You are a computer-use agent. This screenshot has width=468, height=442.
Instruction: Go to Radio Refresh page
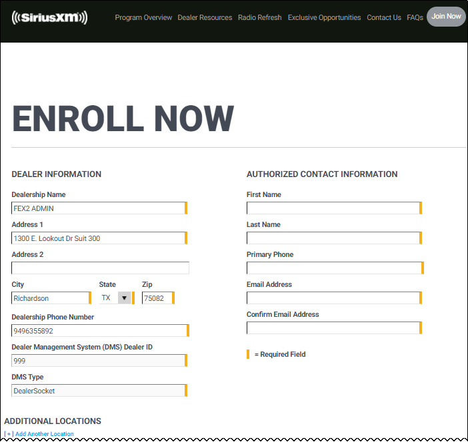pyautogui.click(x=260, y=17)
